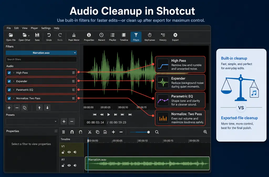Screen dimensions: 269x177
Task: Add a filter with plus button
Action: (x=9, y=108)
